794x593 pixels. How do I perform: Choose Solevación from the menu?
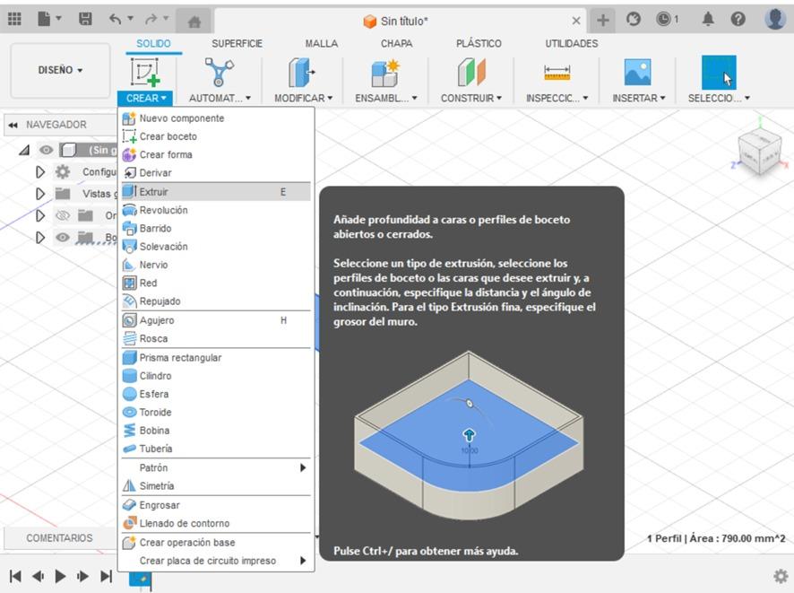(216, 247)
